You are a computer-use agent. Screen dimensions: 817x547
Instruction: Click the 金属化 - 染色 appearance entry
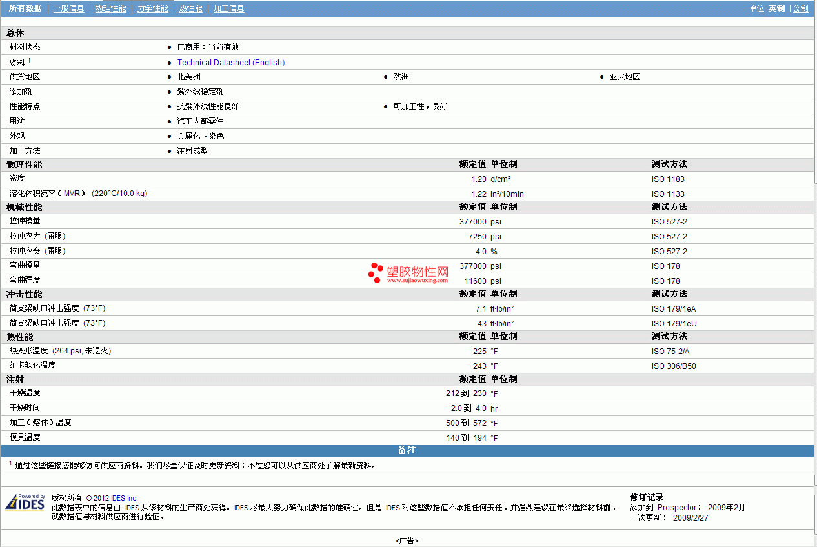[200, 136]
